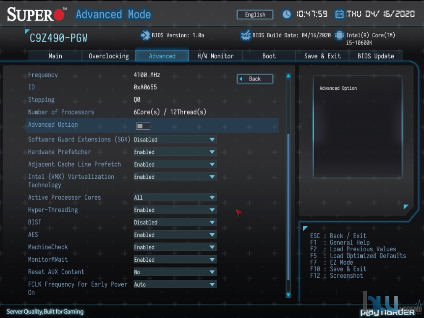Open Reset AUX Content dropdown
This screenshot has height=318, width=424.
click(175, 272)
